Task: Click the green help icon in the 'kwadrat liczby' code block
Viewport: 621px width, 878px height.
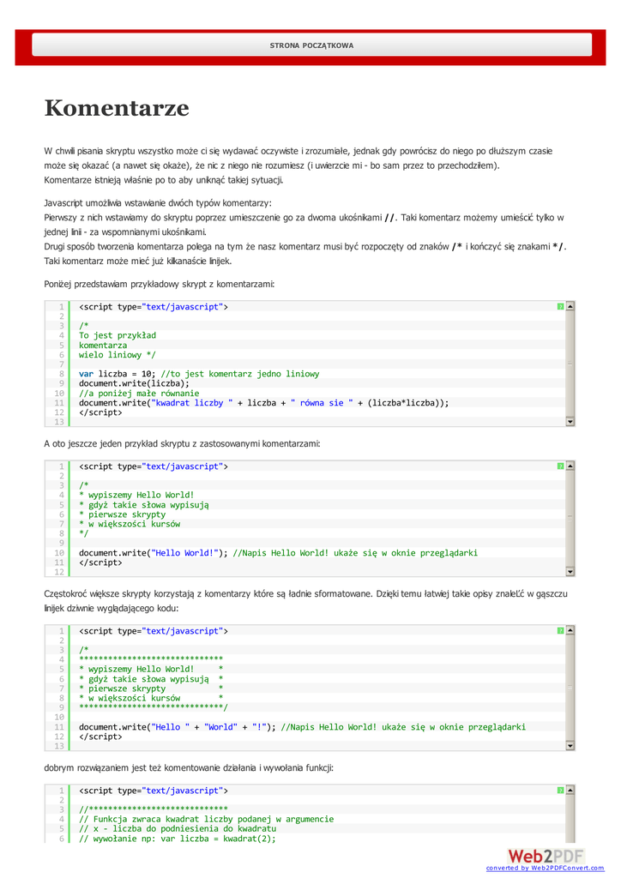Action: 560,306
